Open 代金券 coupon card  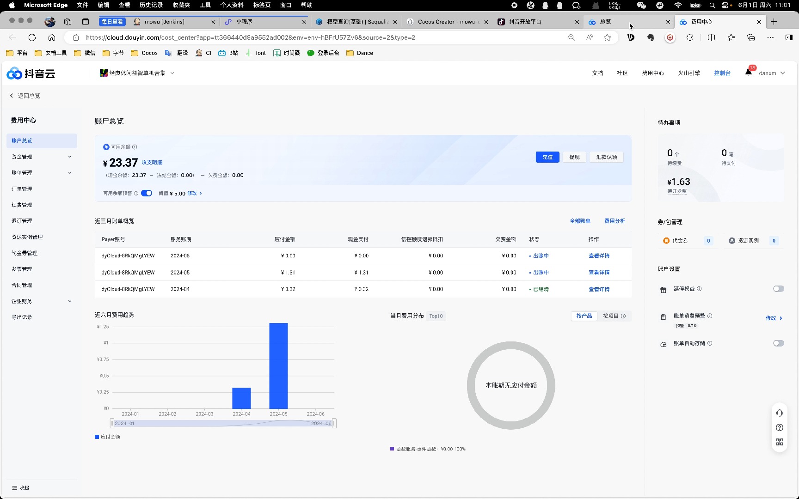pos(688,241)
